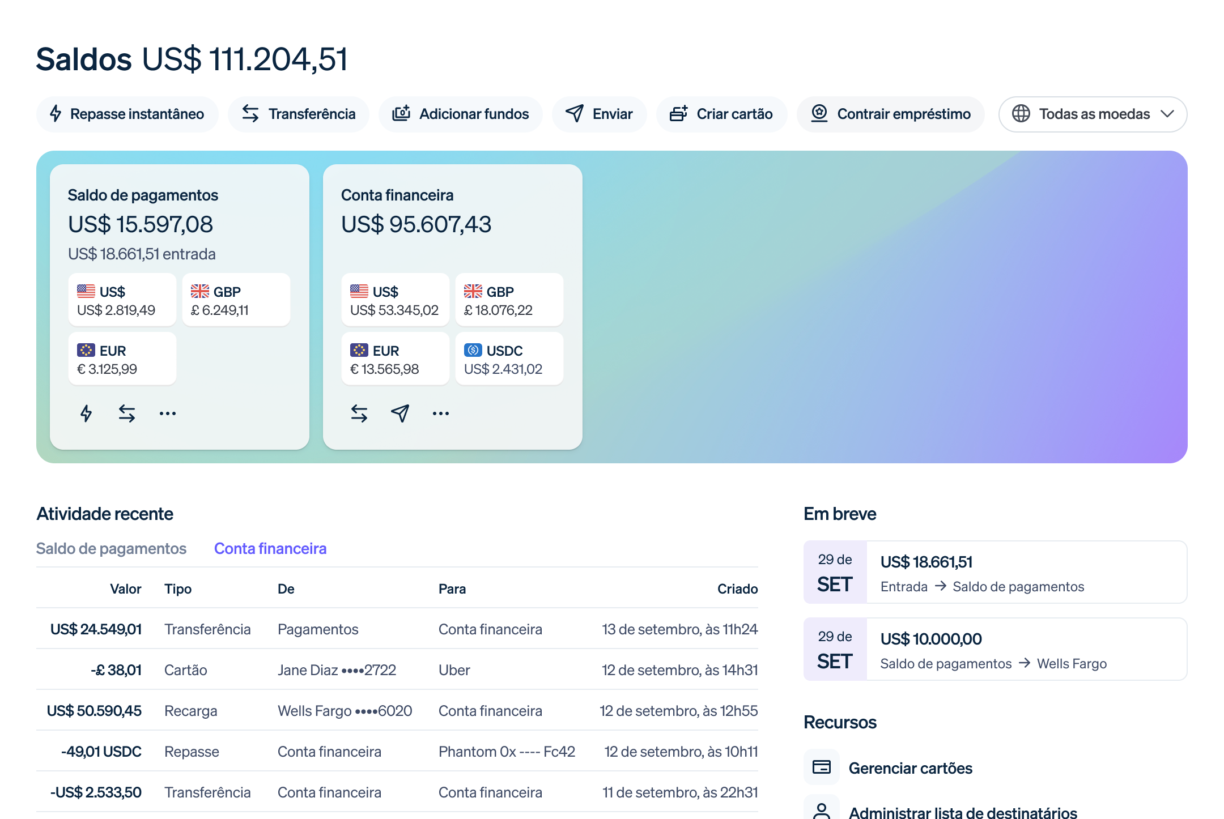Viewport: 1224px width, 819px height.
Task: Click the globe icon next to Todas as moedas
Action: [x=1022, y=114]
